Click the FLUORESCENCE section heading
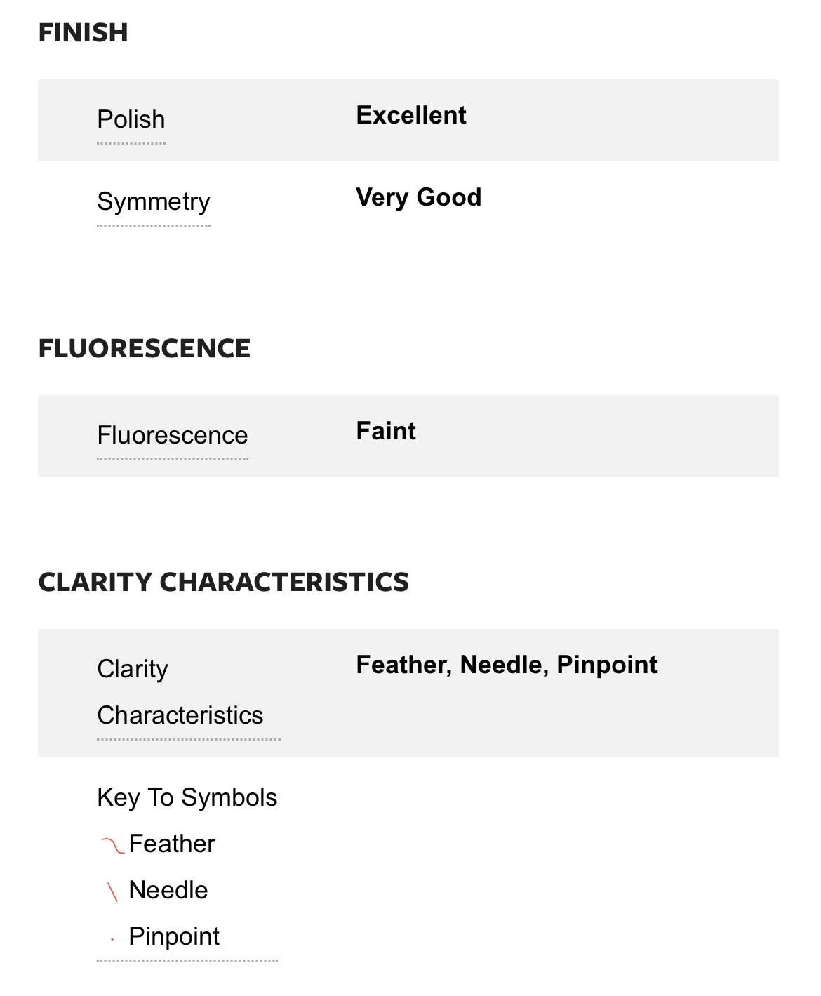Image resolution: width=821 pixels, height=996 pixels. (x=145, y=349)
